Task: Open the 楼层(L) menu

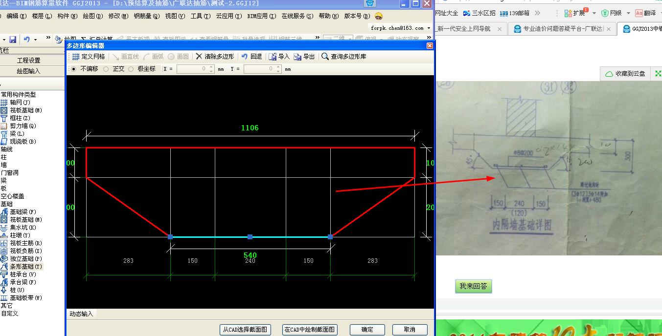Action: pos(42,16)
